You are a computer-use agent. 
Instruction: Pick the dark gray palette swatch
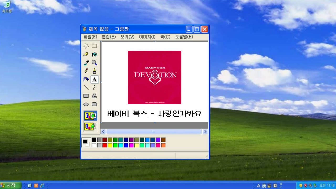[x=99, y=140]
